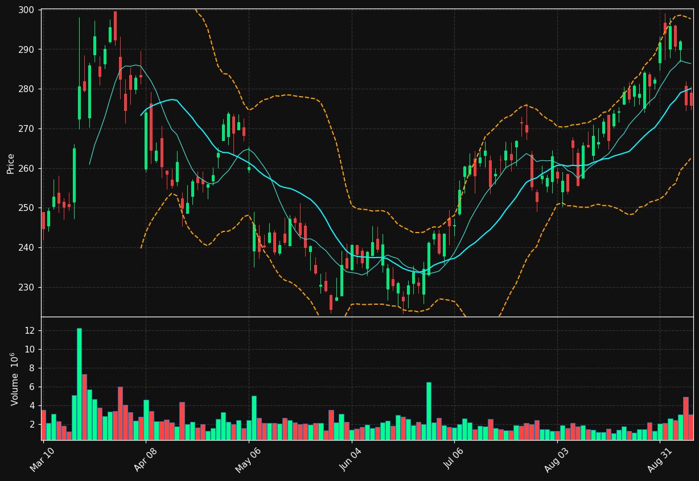Click the 'Aug 31' date axis label

660,459
